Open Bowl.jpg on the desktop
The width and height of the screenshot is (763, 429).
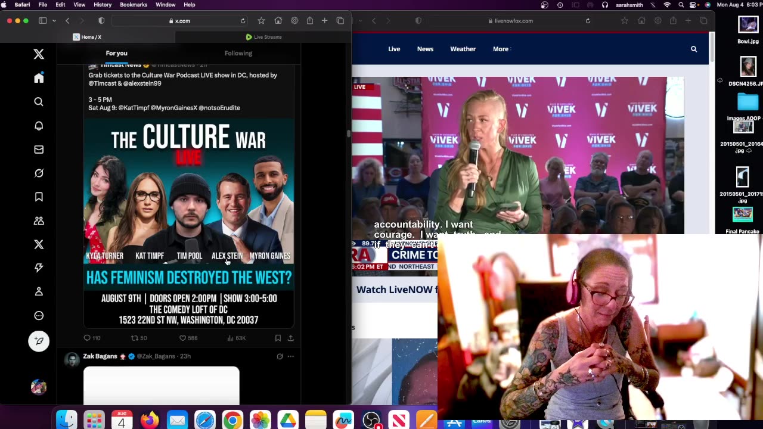click(x=748, y=30)
